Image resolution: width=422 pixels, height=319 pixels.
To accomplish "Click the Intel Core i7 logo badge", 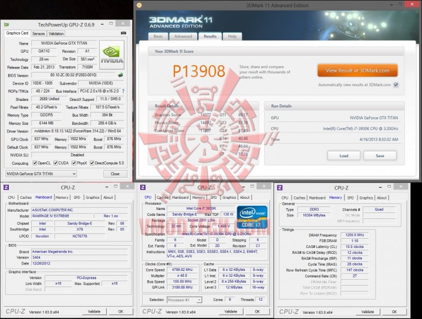I will point(252,218).
